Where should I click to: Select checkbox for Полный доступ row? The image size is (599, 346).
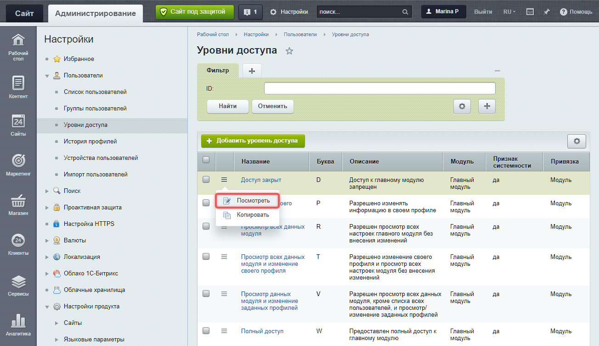point(206,331)
